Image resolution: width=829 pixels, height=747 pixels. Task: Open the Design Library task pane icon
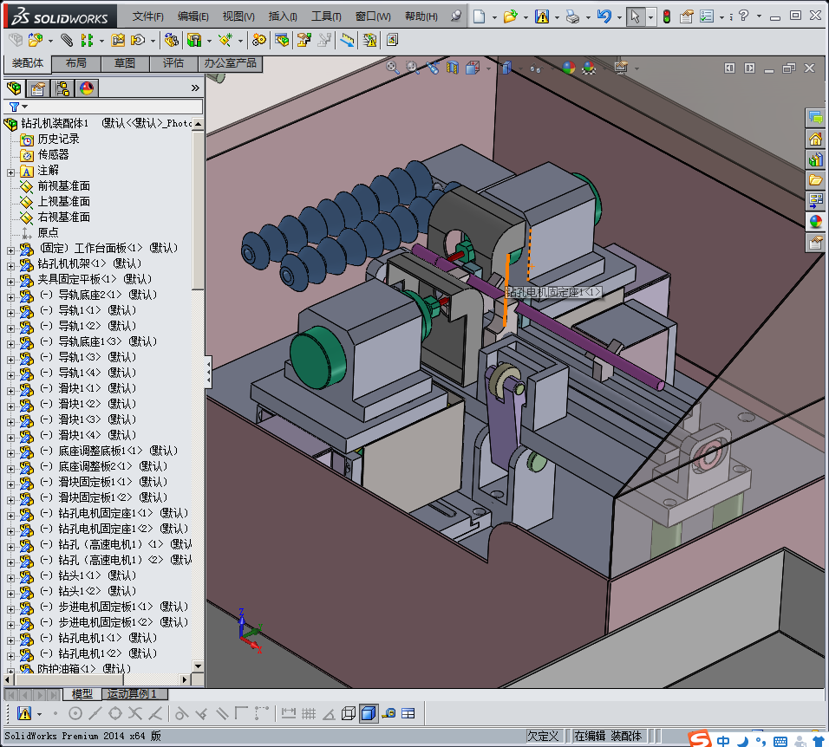[815, 159]
